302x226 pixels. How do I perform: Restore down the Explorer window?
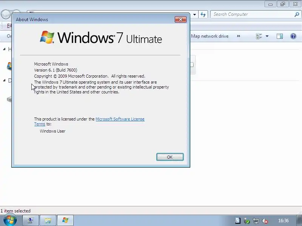(x=282, y=4)
